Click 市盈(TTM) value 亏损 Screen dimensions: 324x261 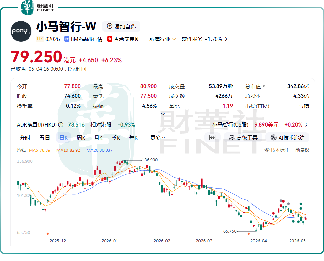coord(304,106)
